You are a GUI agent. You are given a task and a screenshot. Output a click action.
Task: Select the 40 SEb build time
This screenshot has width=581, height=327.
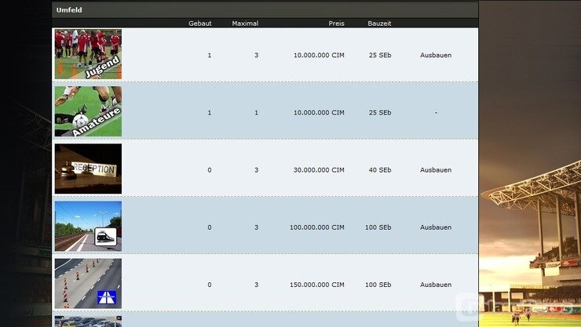(380, 170)
